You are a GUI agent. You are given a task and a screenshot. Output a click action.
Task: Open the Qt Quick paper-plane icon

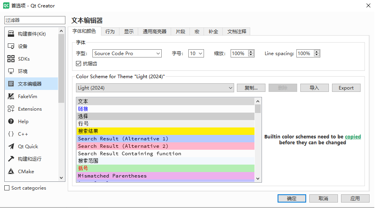click(11, 147)
